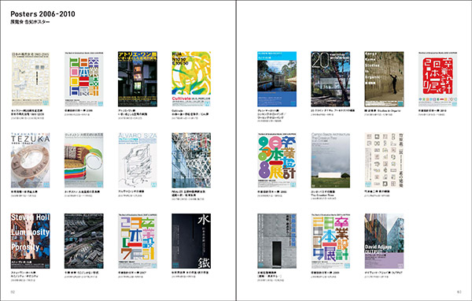Select the Campo Baeza Creation Tree poster

point(330,160)
